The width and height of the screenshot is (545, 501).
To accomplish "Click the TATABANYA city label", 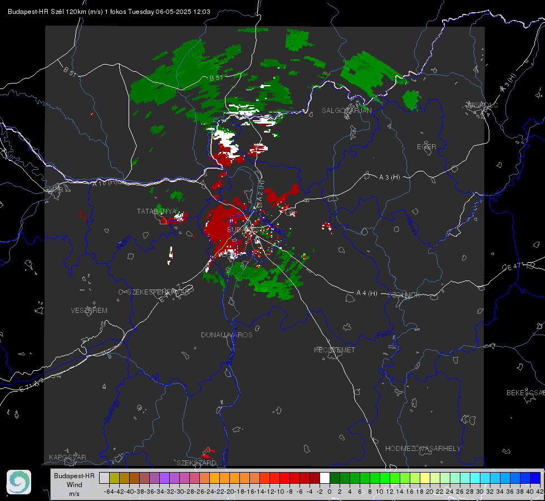I will click(157, 211).
